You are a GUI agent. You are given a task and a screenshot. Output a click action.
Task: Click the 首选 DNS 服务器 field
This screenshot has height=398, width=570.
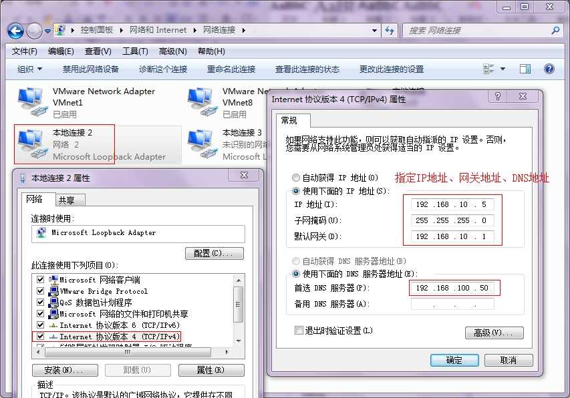coord(452,288)
